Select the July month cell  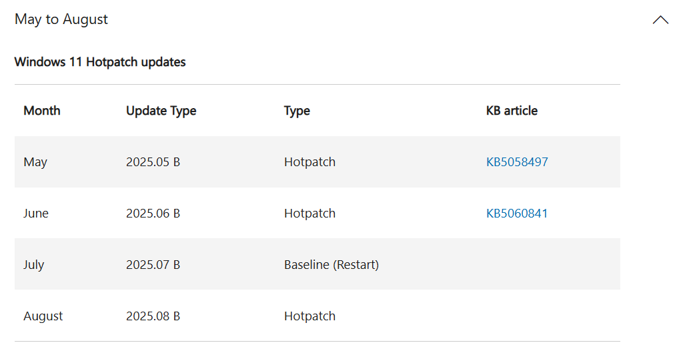[x=34, y=265]
